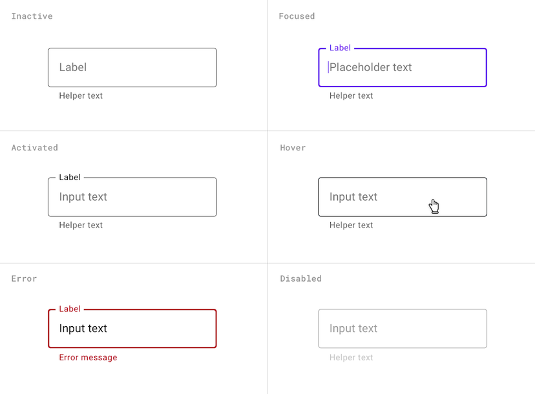Select the Activated section heading
The width and height of the screenshot is (535, 394).
tap(34, 147)
